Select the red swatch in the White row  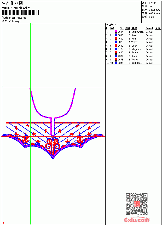coord(116,59)
